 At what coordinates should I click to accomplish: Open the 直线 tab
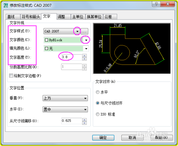tap(13, 17)
